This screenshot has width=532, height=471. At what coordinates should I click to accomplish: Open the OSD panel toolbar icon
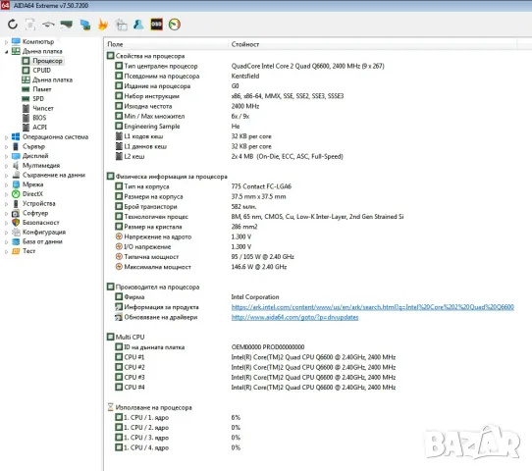pyautogui.click(x=156, y=25)
